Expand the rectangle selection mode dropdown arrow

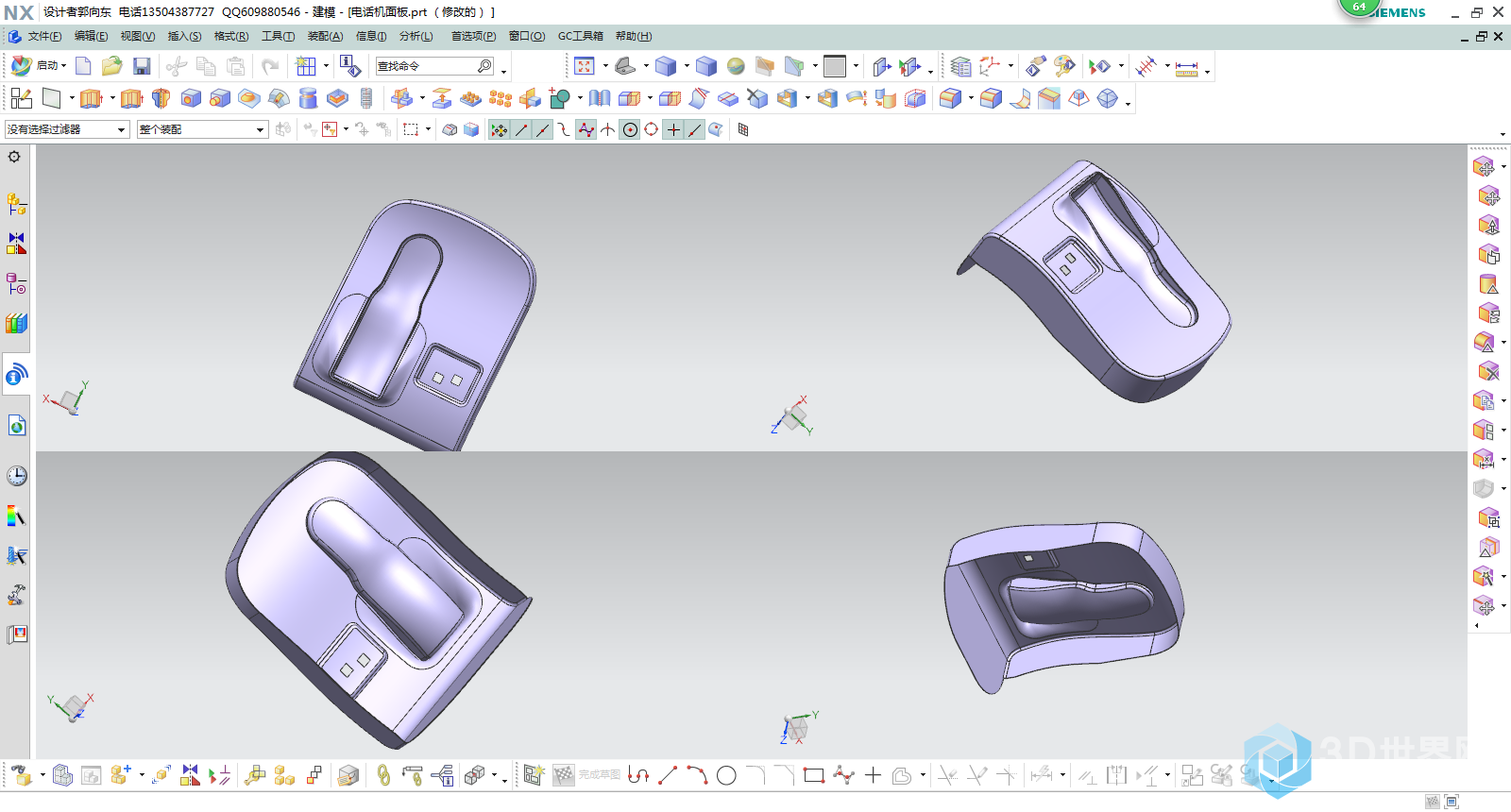click(429, 130)
